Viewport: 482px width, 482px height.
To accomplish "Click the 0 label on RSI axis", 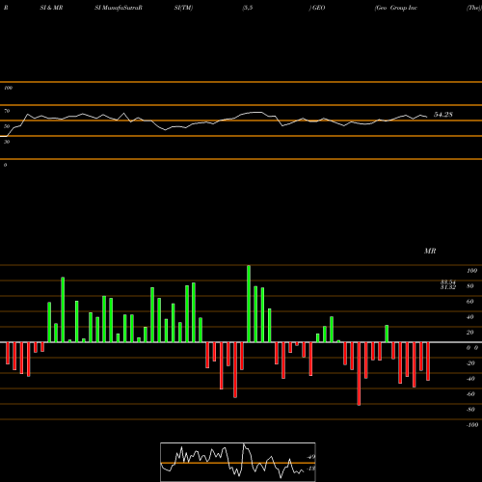I will click(5, 165).
